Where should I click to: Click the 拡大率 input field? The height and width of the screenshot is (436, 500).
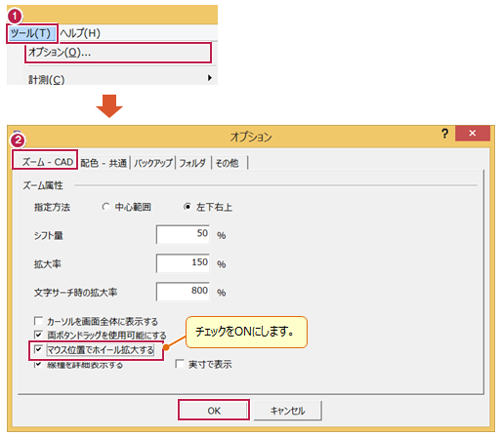tap(183, 262)
